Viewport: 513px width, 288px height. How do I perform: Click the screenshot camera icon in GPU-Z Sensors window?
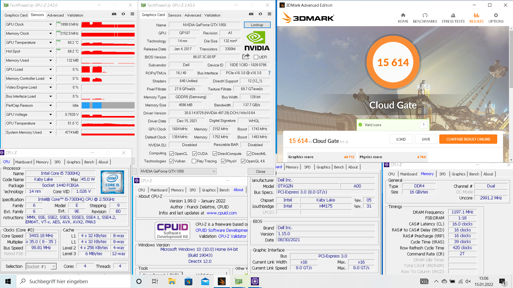tap(114, 14)
